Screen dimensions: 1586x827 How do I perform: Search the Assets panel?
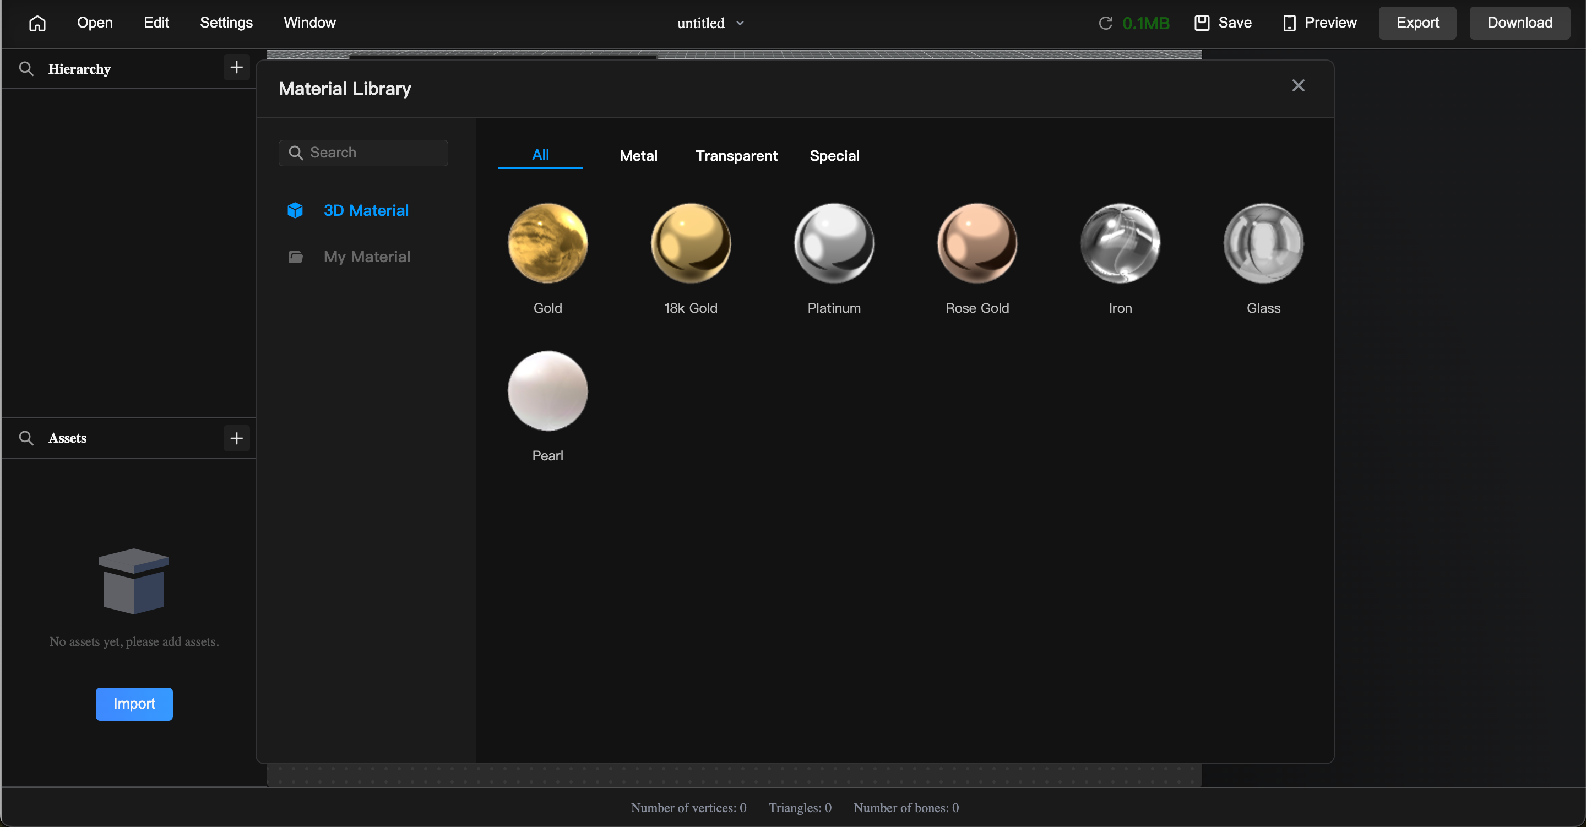pos(26,438)
